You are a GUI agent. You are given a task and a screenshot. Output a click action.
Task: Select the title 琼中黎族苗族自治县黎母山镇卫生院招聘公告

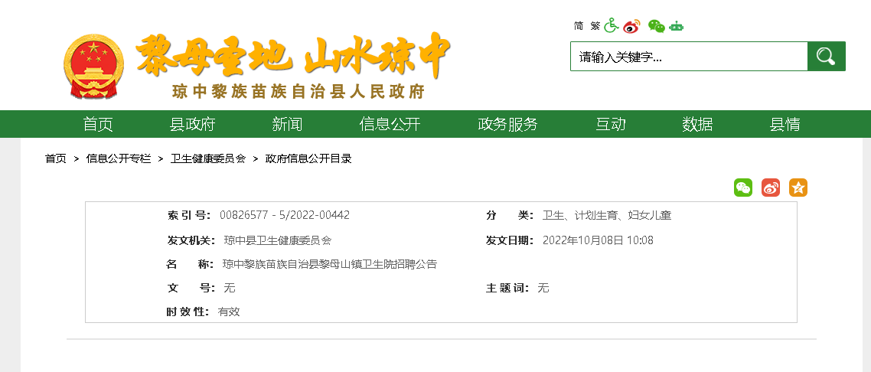pyautogui.click(x=330, y=264)
